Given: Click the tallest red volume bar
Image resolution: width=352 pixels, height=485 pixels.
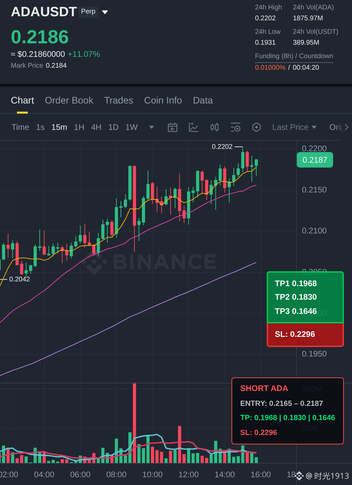Looking at the screenshot, I should tap(134, 423).
